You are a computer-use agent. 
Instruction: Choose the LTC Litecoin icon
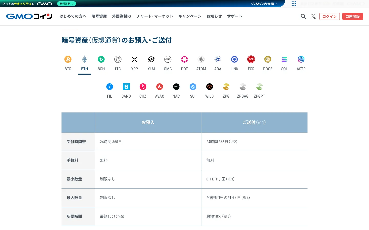pyautogui.click(x=118, y=59)
